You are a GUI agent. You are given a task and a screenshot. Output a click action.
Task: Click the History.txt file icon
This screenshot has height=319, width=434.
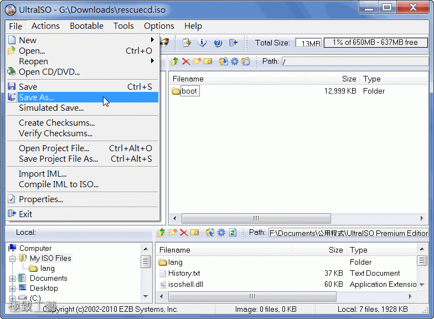[163, 274]
